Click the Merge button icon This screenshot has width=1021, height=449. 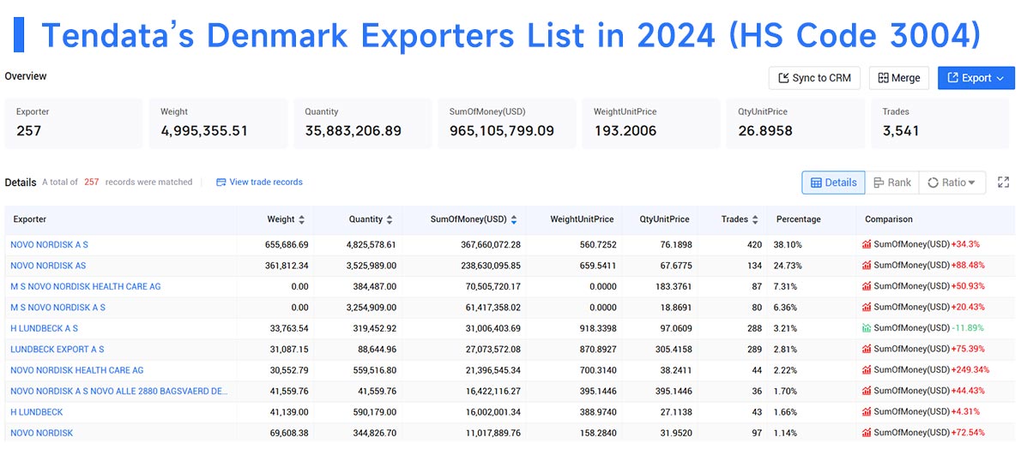(x=884, y=78)
